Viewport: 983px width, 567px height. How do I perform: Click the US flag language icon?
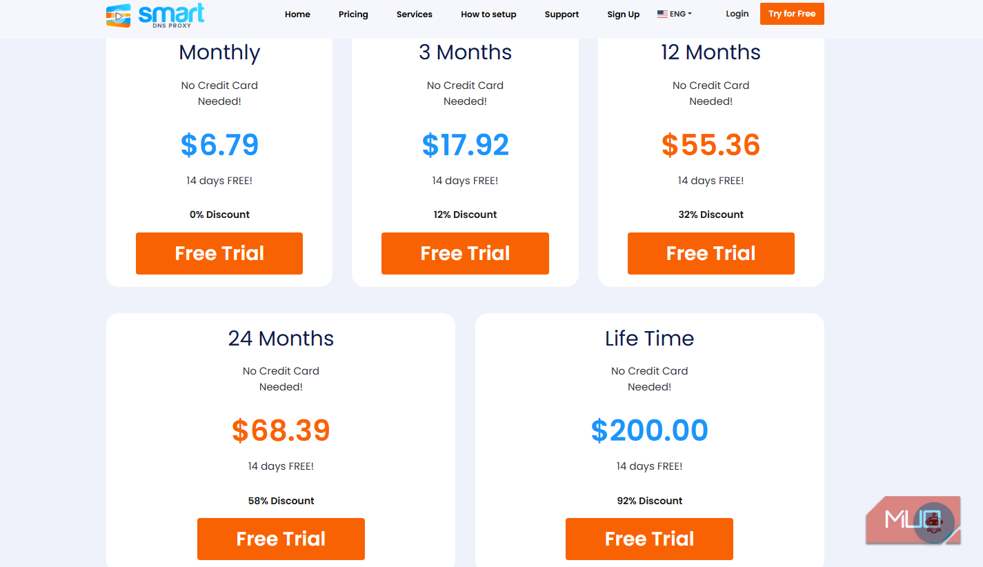(x=662, y=14)
